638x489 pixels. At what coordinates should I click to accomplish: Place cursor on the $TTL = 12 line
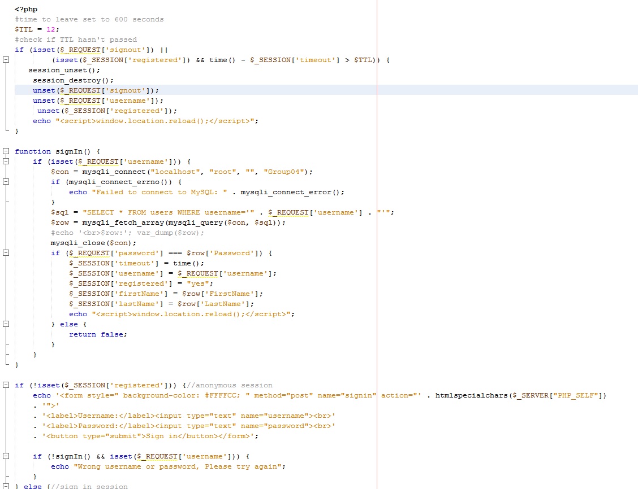coord(37,29)
